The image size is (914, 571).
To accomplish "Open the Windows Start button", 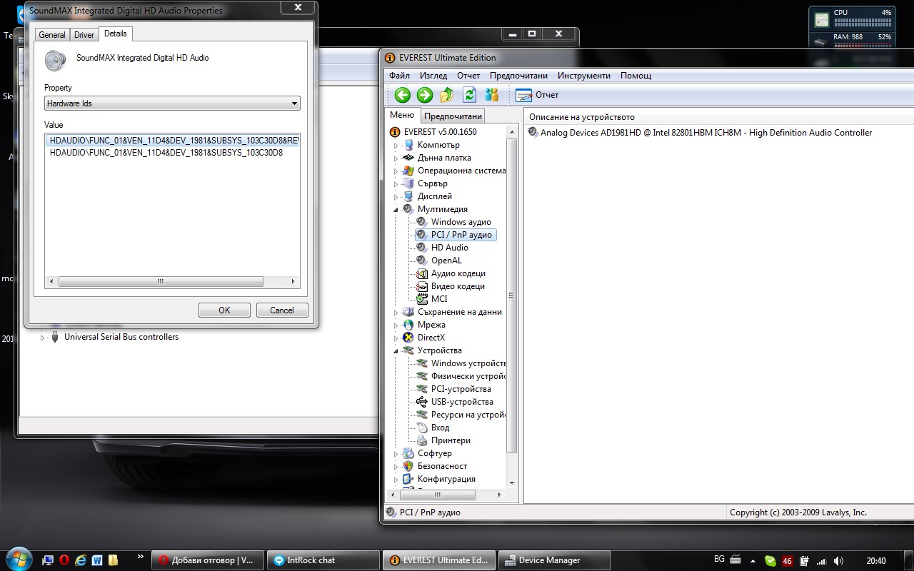I will click(x=18, y=559).
